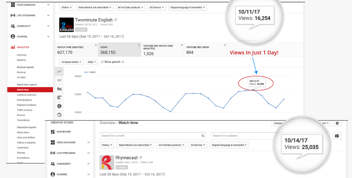Image resolution: width=352 pixels, height=178 pixels.
Task: Select the pie chart view icon
Action: 59,106
